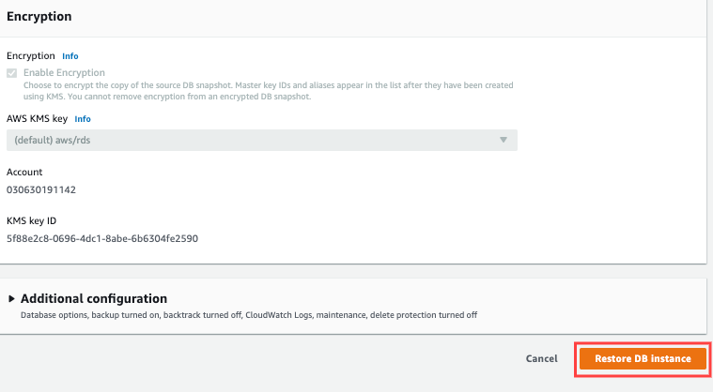Click the 'AWS KMS key' field label

(x=37, y=119)
